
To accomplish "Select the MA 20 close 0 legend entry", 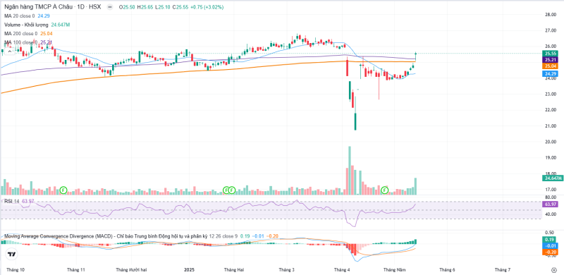I will (20, 16).
